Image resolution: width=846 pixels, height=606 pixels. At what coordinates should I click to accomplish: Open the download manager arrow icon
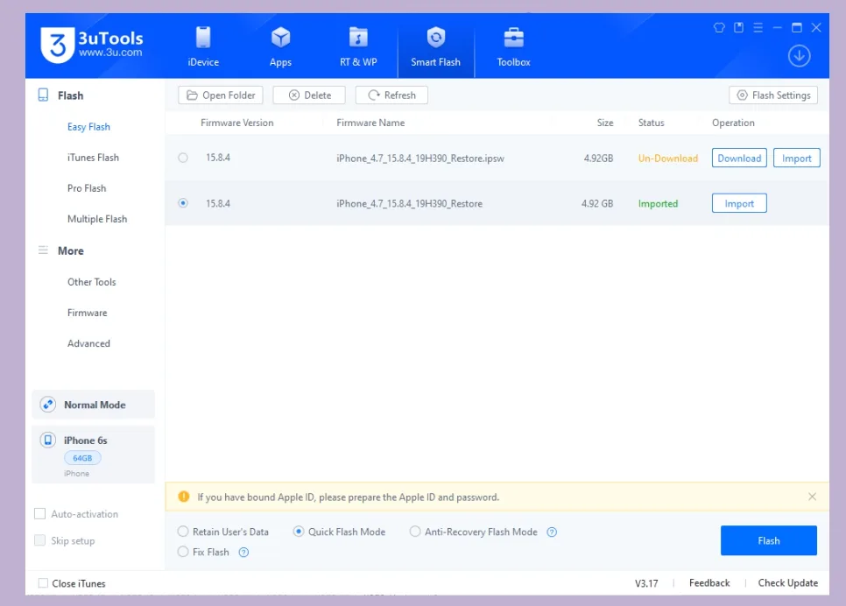point(799,55)
